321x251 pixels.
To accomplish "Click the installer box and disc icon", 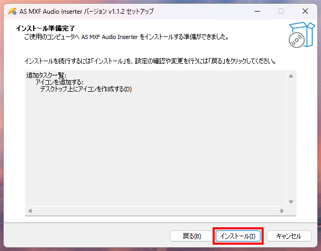I will tap(302, 35).
